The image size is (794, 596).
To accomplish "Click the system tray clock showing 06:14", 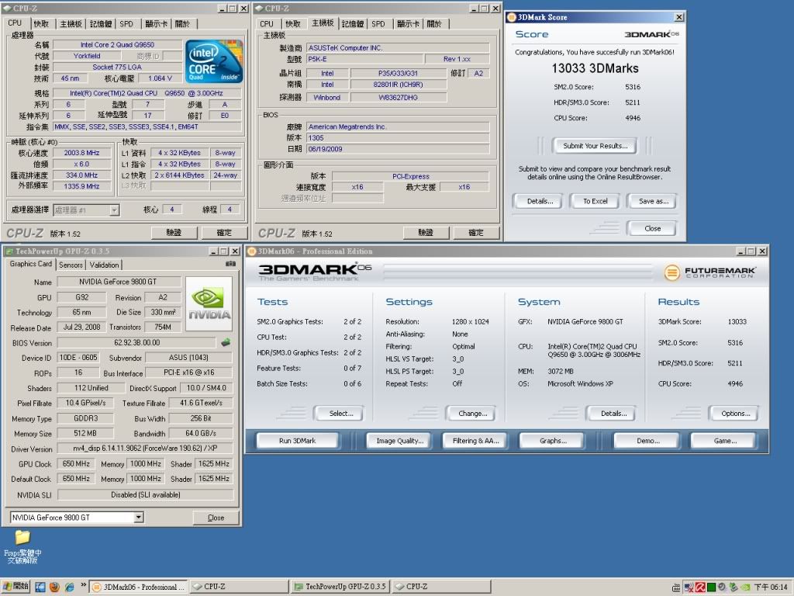I will pyautogui.click(x=771, y=587).
